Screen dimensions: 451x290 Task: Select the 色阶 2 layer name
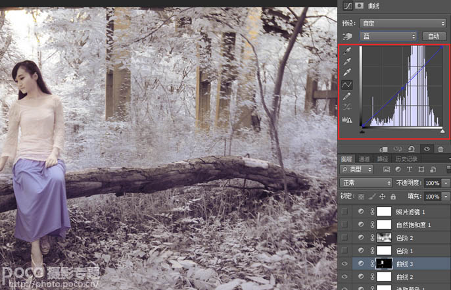click(405, 238)
